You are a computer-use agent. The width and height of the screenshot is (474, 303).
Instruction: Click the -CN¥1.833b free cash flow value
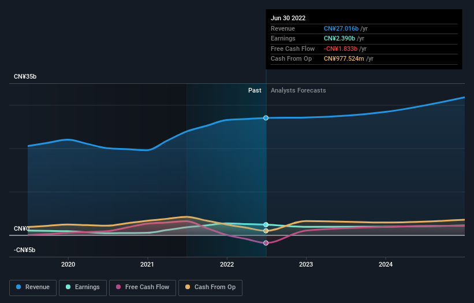[341, 49]
